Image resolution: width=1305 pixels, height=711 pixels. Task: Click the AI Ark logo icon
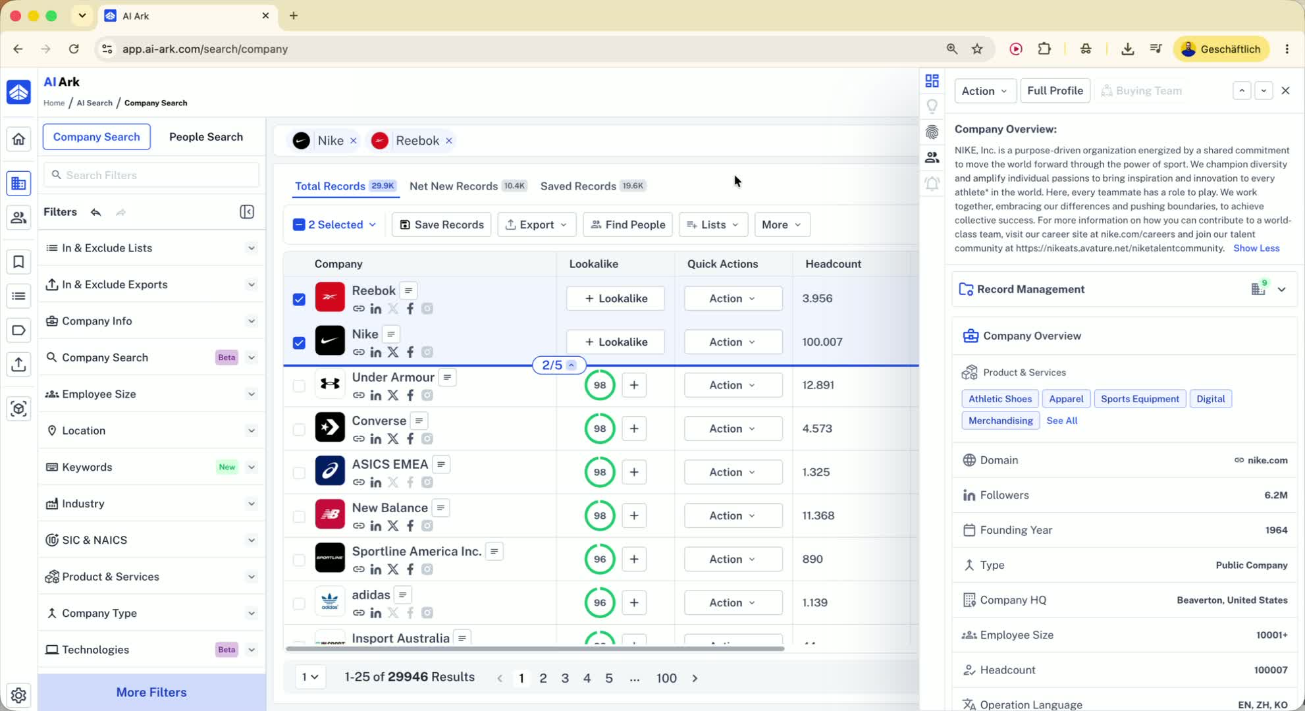18,92
